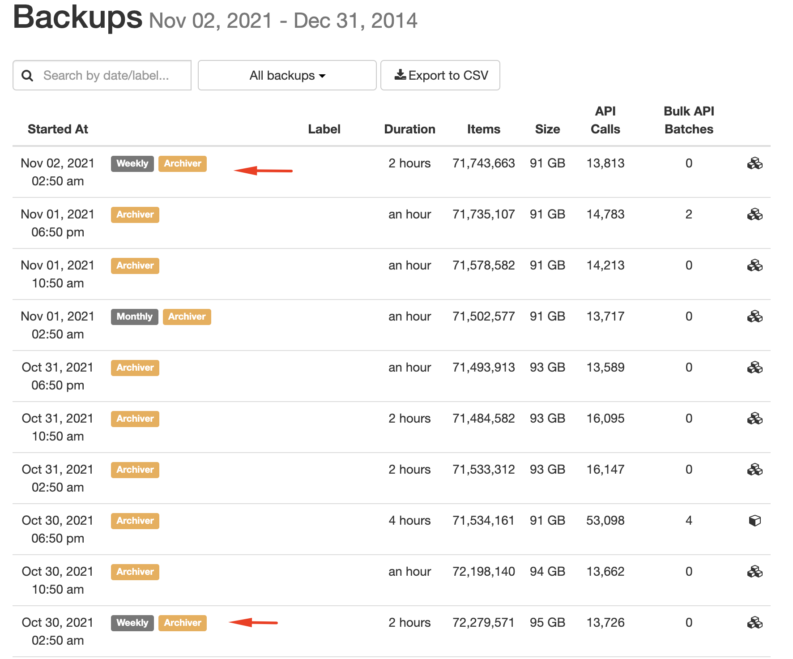This screenshot has width=793, height=659.
Task: Toggle the Archiver tag on Nov 01 06:50 pm row
Action: 135,214
